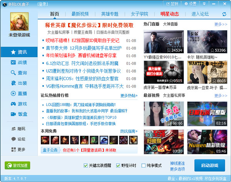Click the 签到 check-in button in title bar
The width and height of the screenshot is (231, 182).
[172, 4]
